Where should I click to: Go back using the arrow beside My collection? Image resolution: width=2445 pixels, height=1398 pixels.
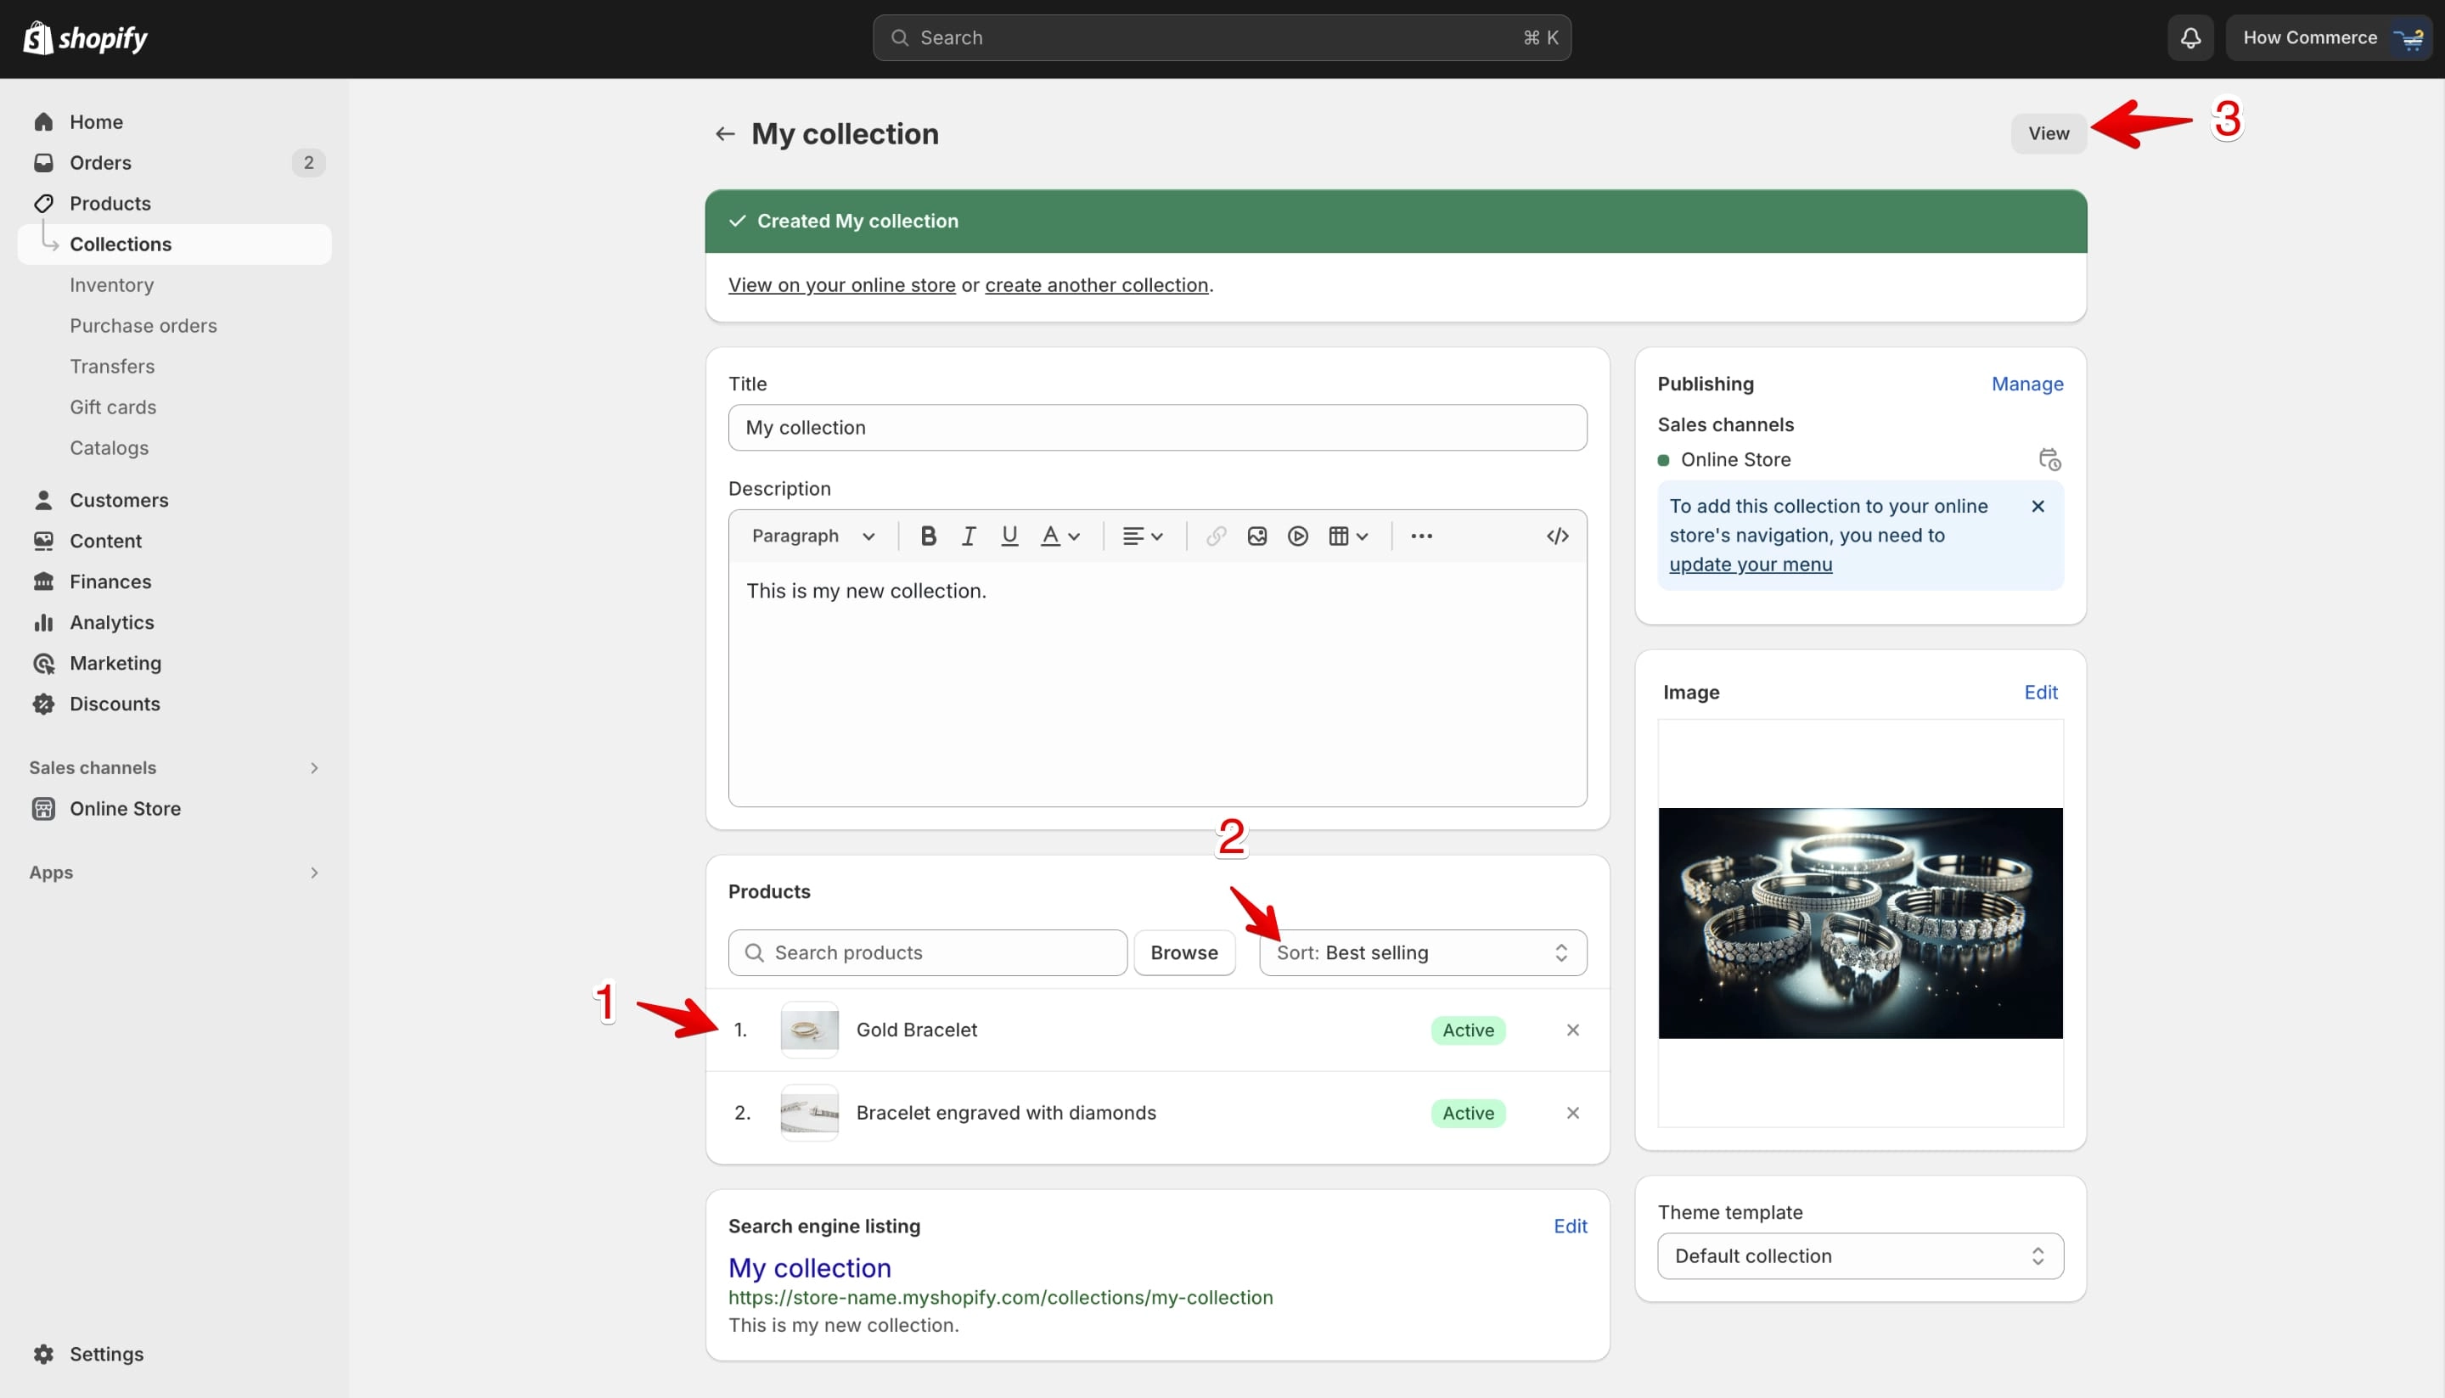click(x=725, y=133)
